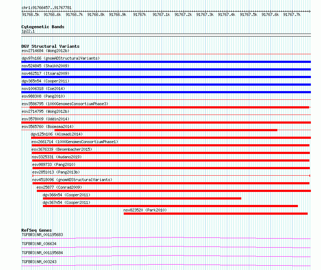Open esv988308 (Pang2010) variant
Viewport: 321px width, 270px height.
43,96
